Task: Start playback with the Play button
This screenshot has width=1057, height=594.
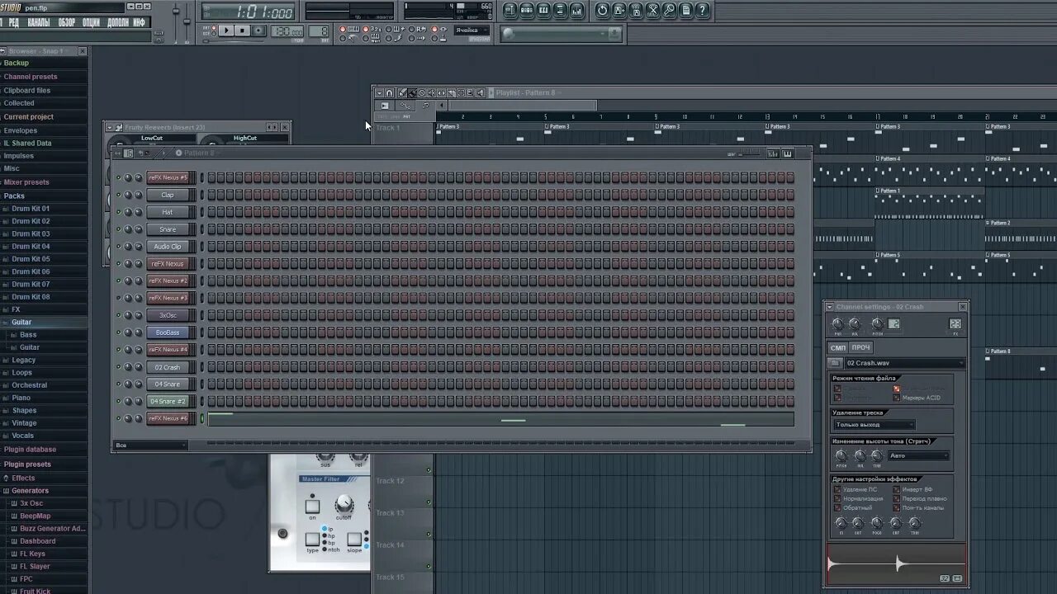Action: click(x=226, y=31)
